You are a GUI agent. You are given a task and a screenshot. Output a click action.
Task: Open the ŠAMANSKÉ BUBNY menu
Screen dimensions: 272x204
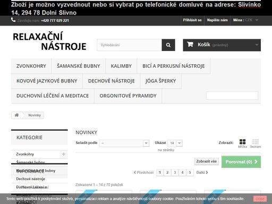79,66
